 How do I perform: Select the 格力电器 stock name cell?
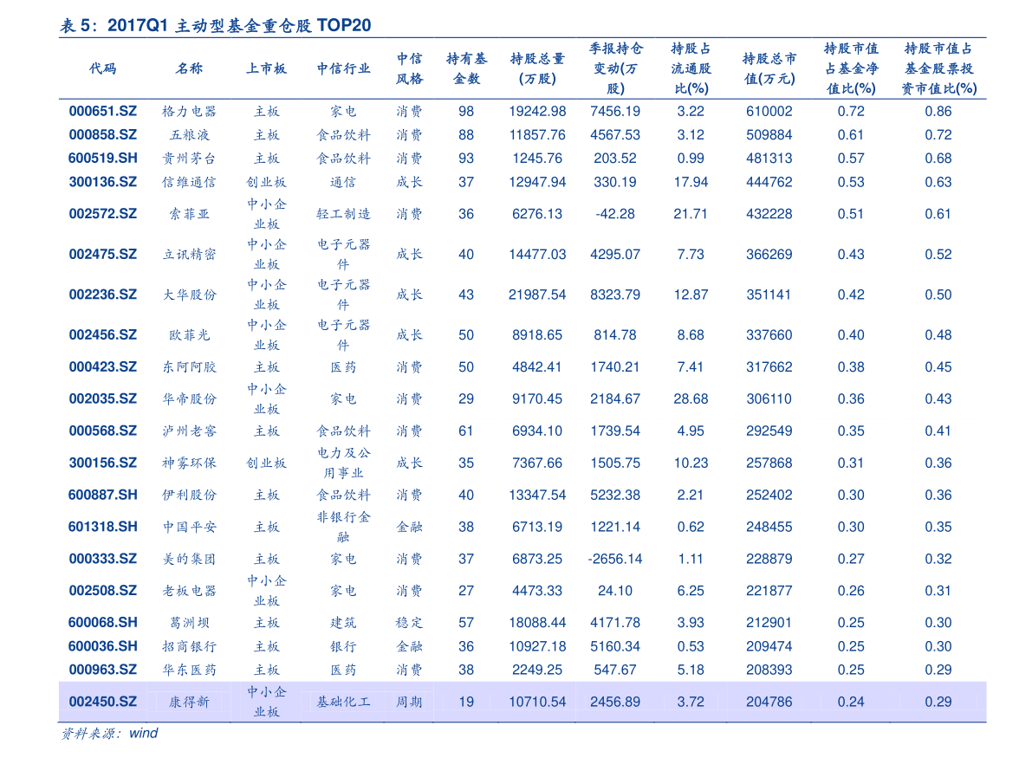tap(191, 111)
